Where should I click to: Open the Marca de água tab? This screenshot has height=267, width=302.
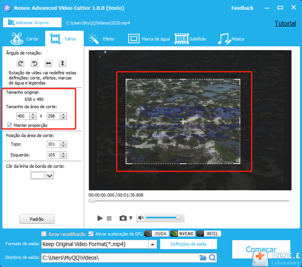point(149,39)
